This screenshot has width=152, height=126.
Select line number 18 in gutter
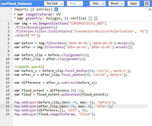[x=8, y=90]
